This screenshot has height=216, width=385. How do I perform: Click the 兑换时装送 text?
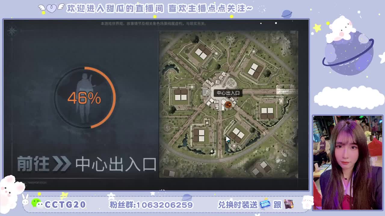tap(238, 205)
